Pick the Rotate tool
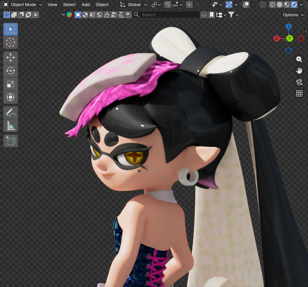The width and height of the screenshot is (308, 287). click(x=11, y=71)
